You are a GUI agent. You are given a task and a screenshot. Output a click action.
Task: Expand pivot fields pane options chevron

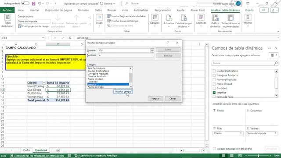tap(269, 48)
